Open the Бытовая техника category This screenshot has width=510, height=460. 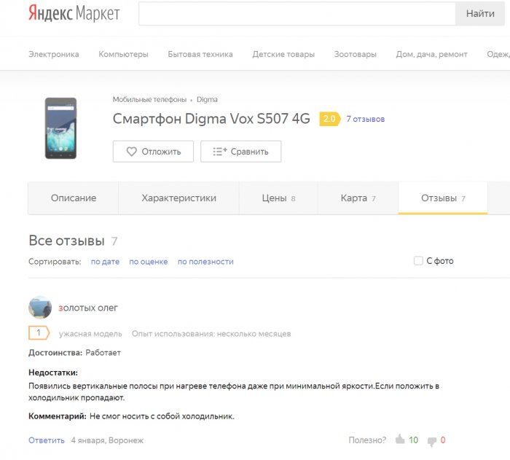pos(200,54)
